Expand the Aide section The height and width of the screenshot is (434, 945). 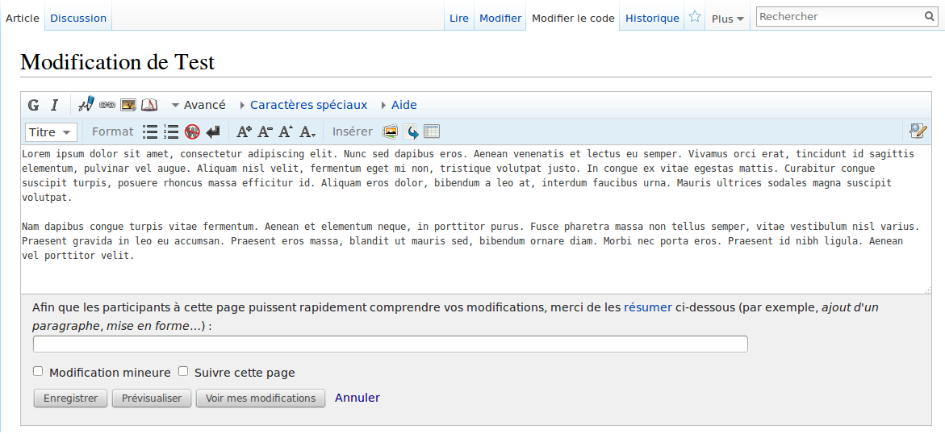(399, 105)
